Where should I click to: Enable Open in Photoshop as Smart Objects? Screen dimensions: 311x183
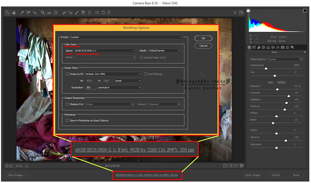[67, 121]
